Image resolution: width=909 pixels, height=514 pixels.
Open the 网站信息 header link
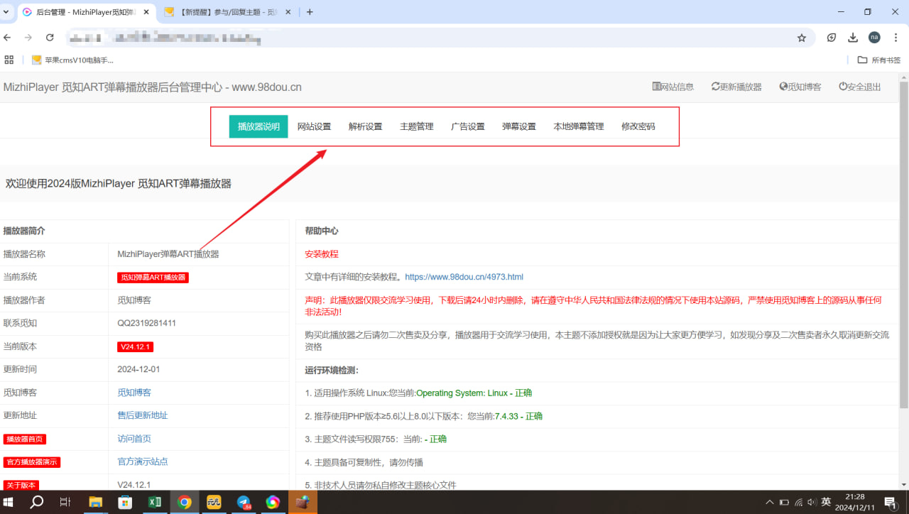tap(673, 87)
